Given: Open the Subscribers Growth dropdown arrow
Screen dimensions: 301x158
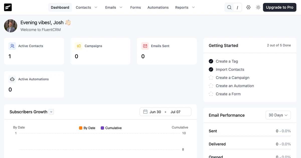Looking at the screenshot, I should coord(51,112).
